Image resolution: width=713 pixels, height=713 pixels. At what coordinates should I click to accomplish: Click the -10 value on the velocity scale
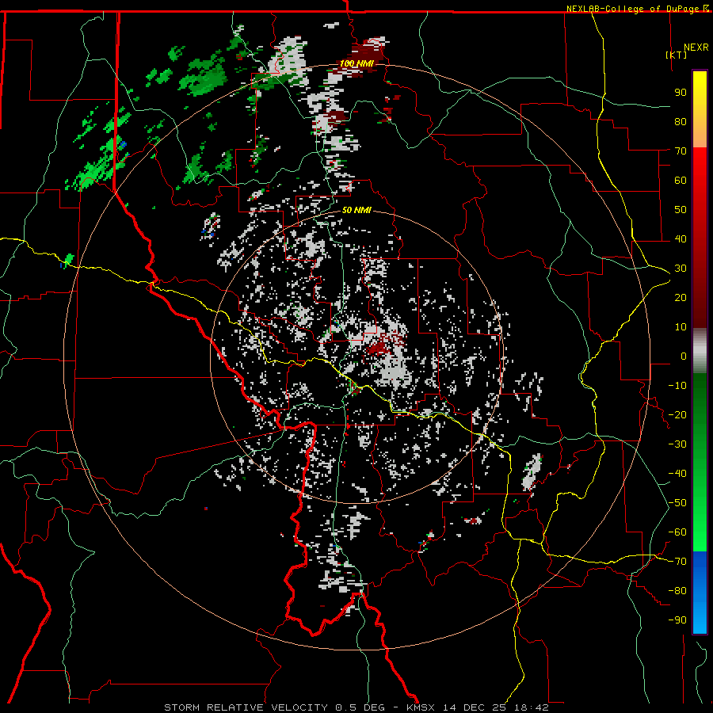click(677, 386)
